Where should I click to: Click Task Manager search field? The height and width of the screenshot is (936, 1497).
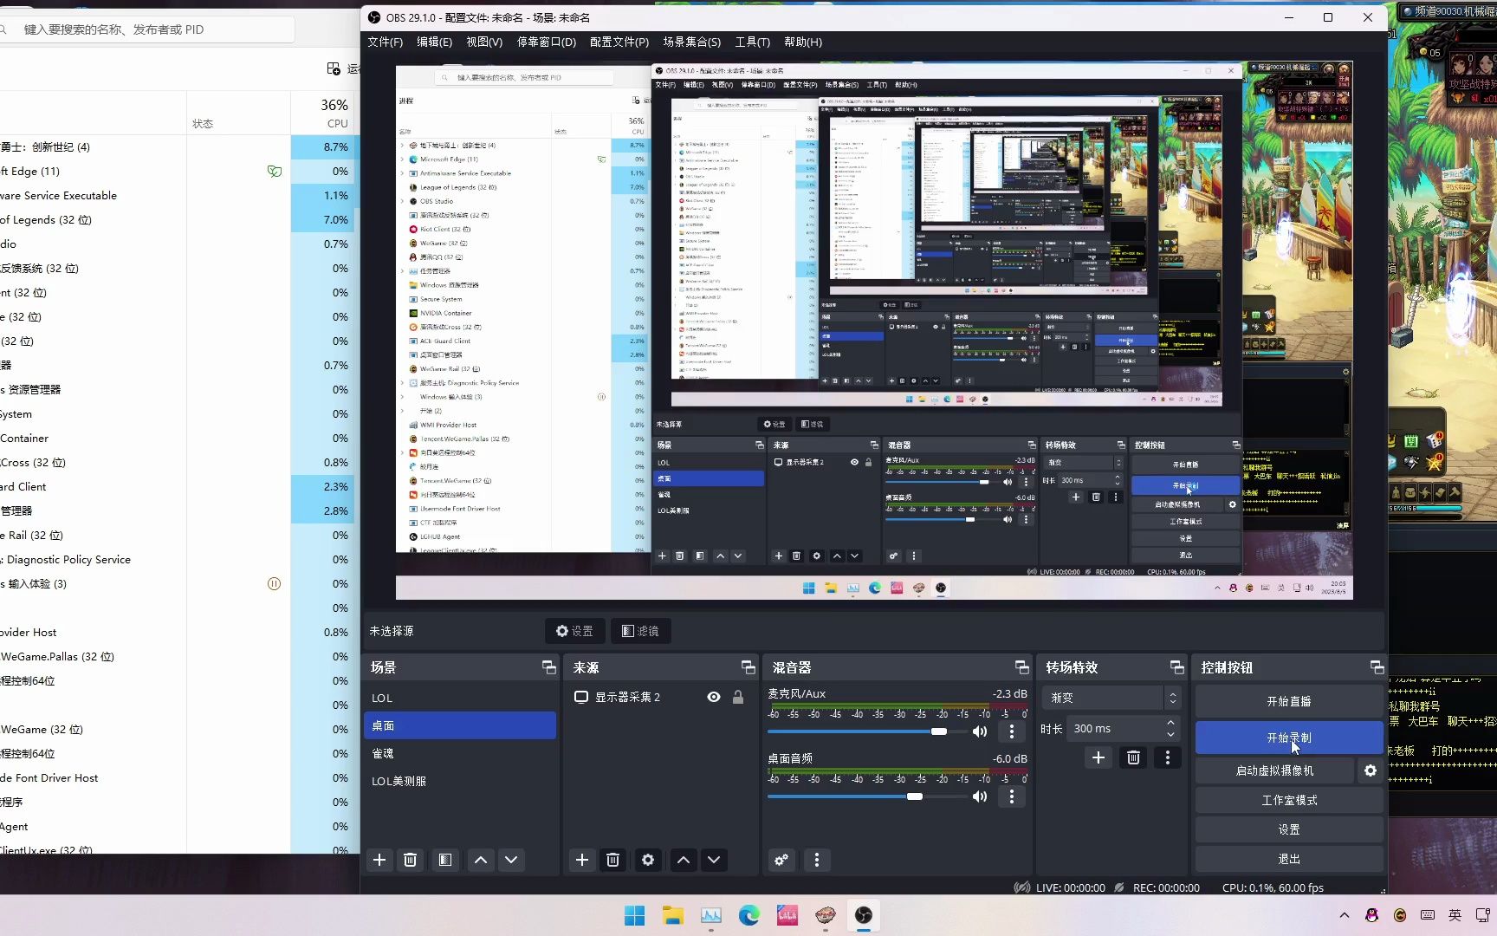coord(147,29)
